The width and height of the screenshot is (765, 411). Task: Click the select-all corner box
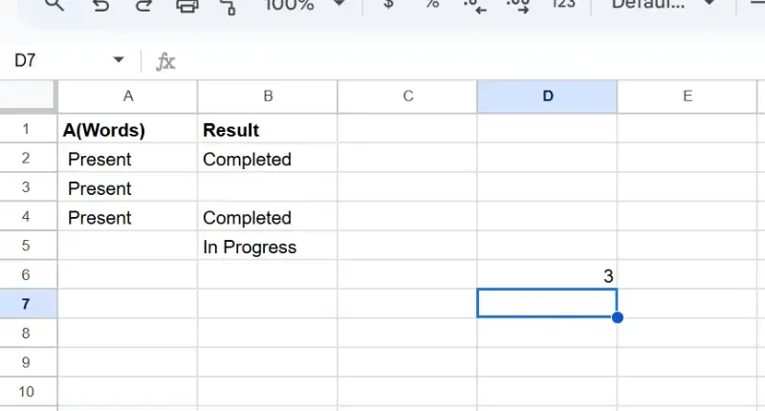click(29, 96)
